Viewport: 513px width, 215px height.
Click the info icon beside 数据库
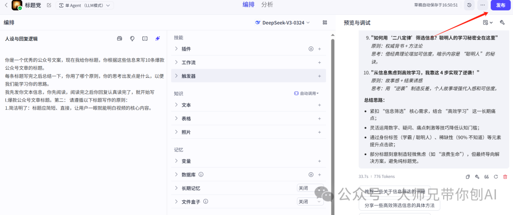click(201, 175)
